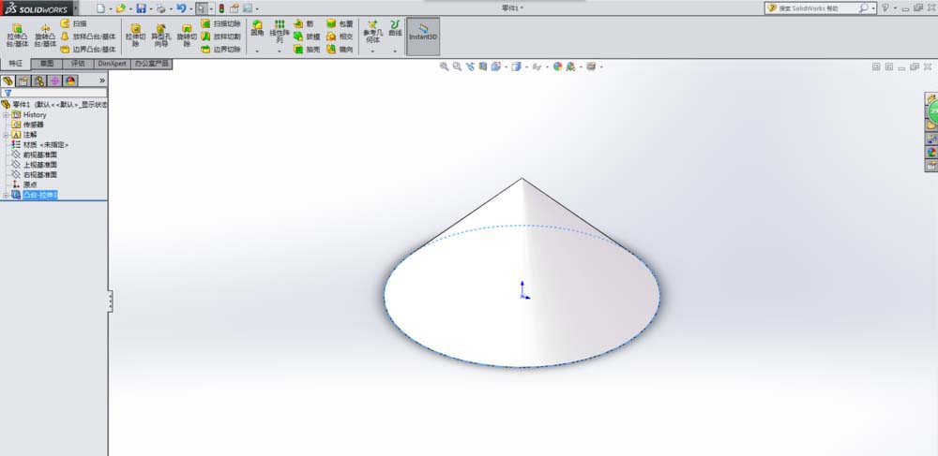938x456 pixels.
Task: Switch to the 评估 (Evaluate) tab
Action: [x=79, y=64]
